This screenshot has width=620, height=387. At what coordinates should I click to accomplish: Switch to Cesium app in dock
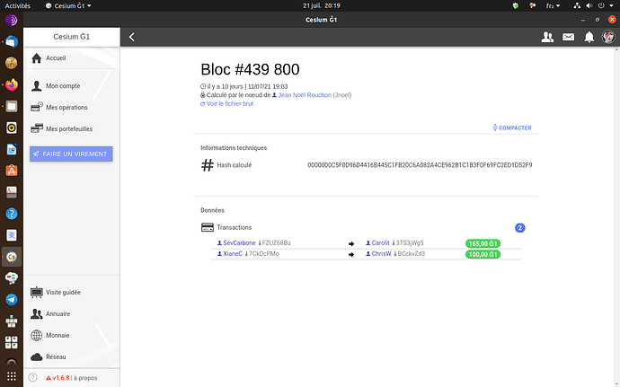(x=12, y=257)
